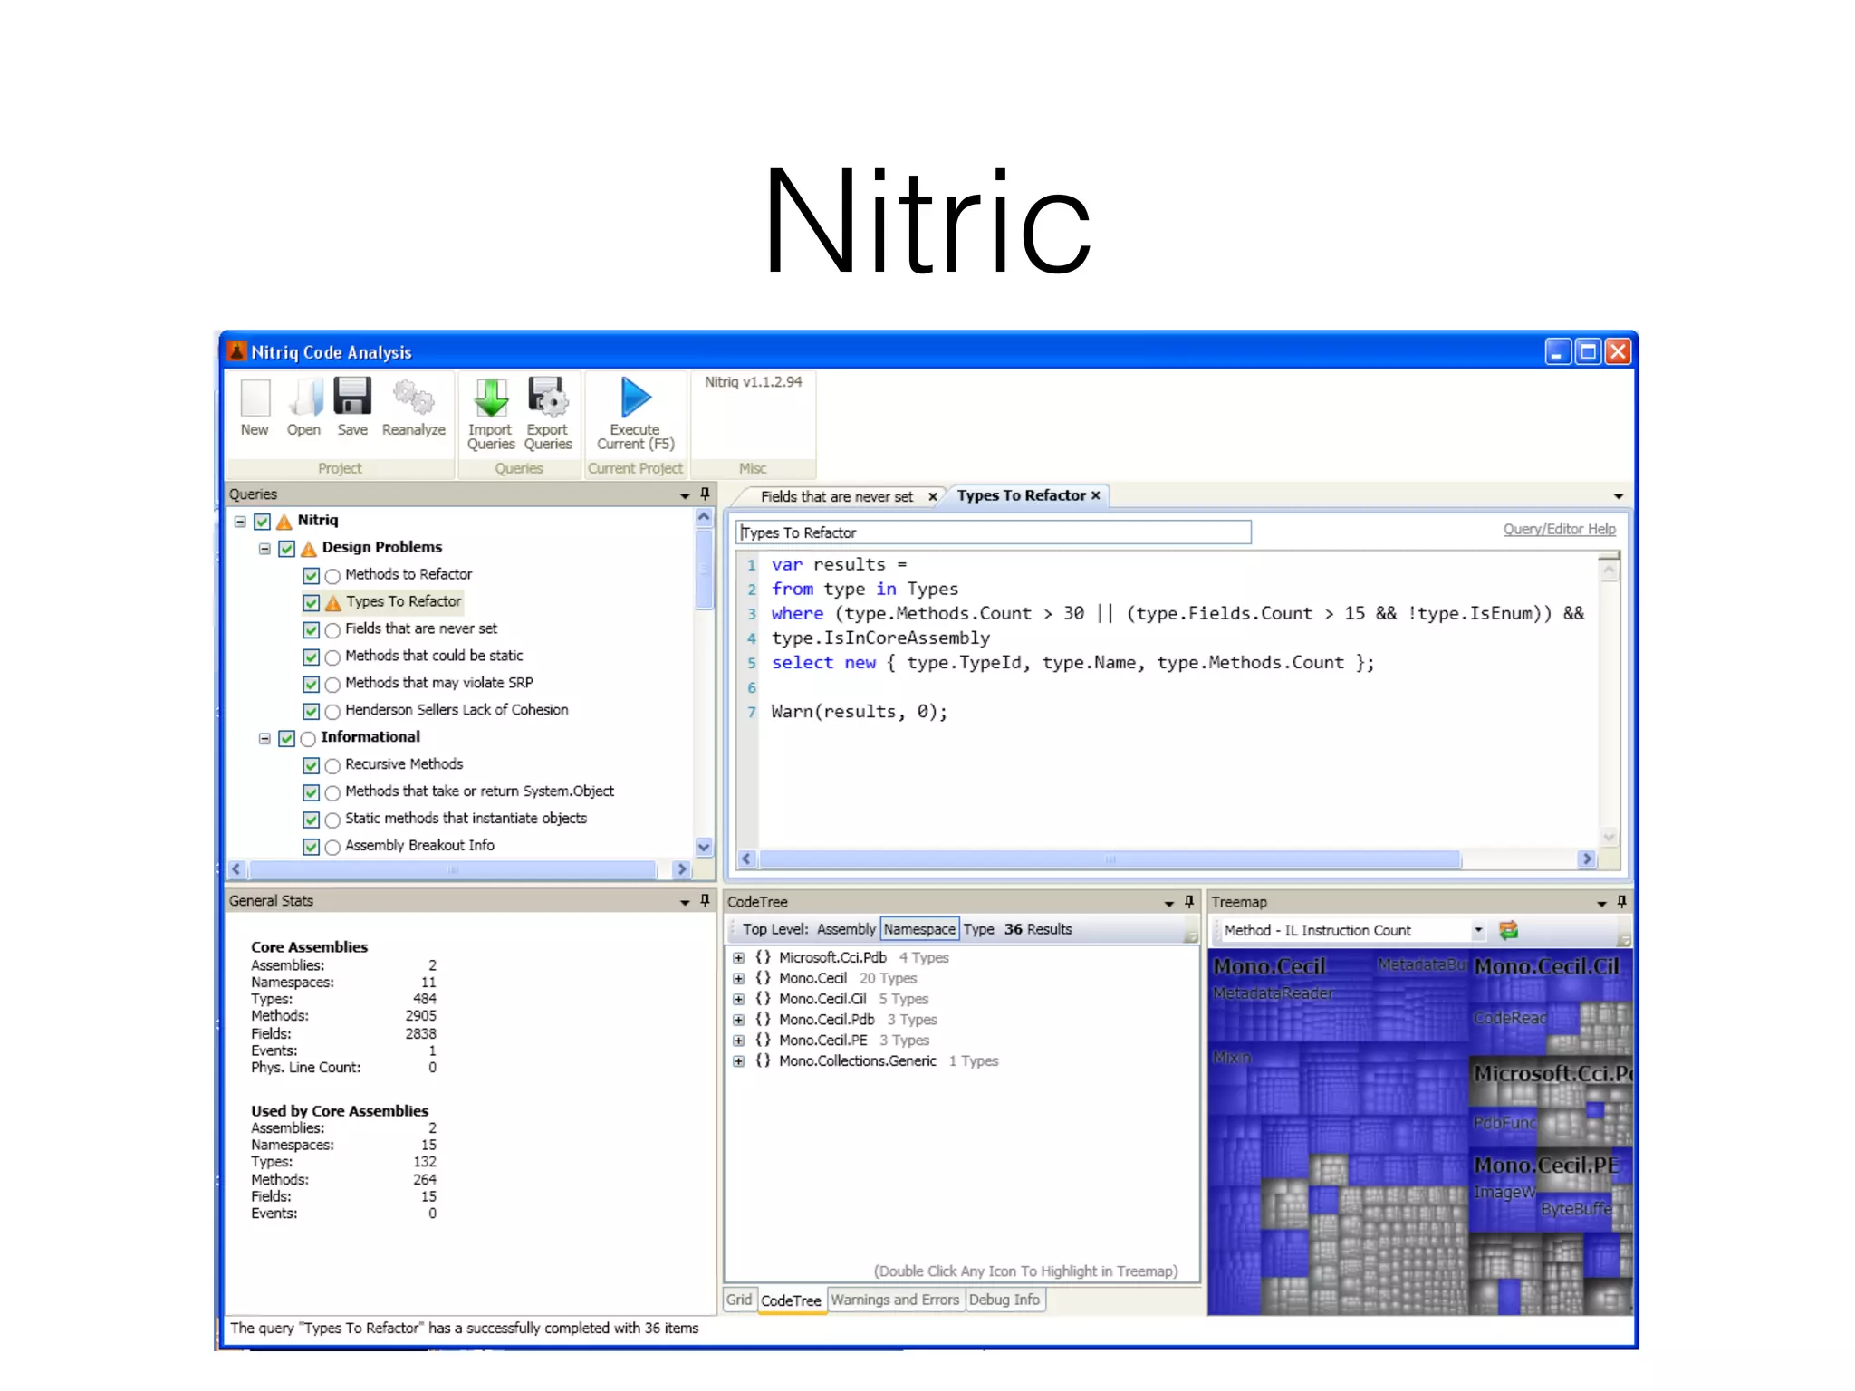Image resolution: width=1855 pixels, height=1391 pixels.
Task: Open the Debug Info tab
Action: pos(1004,1300)
